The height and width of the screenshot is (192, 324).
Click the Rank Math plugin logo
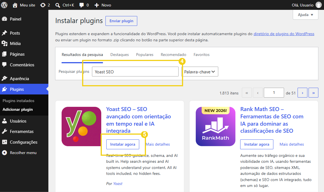click(x=215, y=126)
